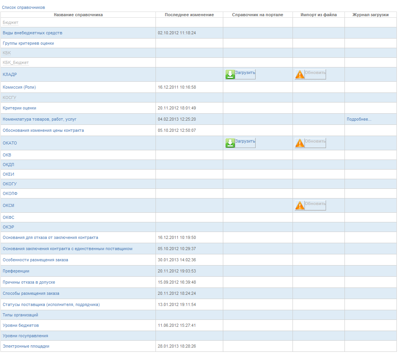The width and height of the screenshot is (398, 353).
Task: Open the ОКФС directory link
Action: tap(8, 218)
